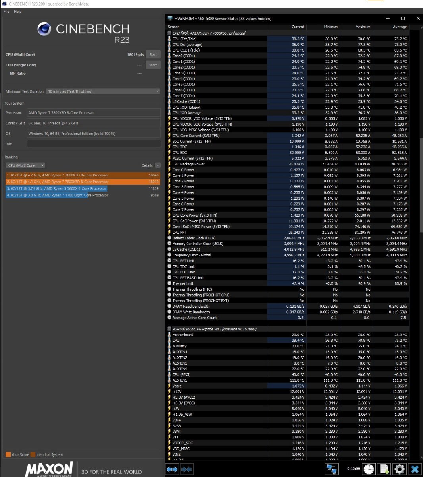The width and height of the screenshot is (423, 477).
Task: Click the Current column header
Action: coord(286,27)
